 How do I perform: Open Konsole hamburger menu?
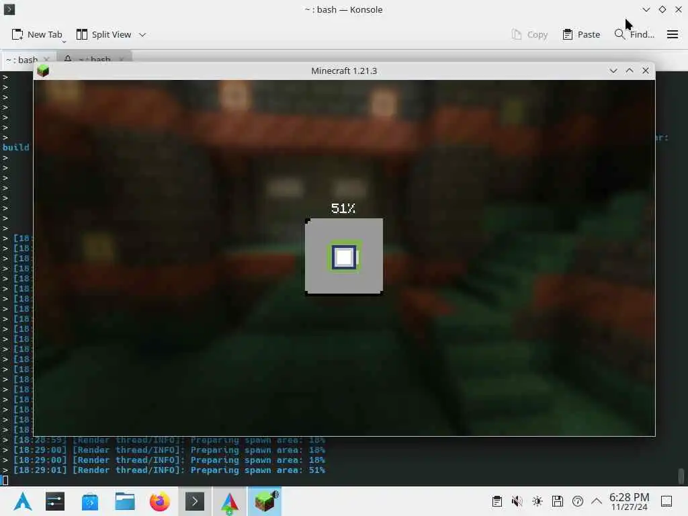(x=672, y=34)
